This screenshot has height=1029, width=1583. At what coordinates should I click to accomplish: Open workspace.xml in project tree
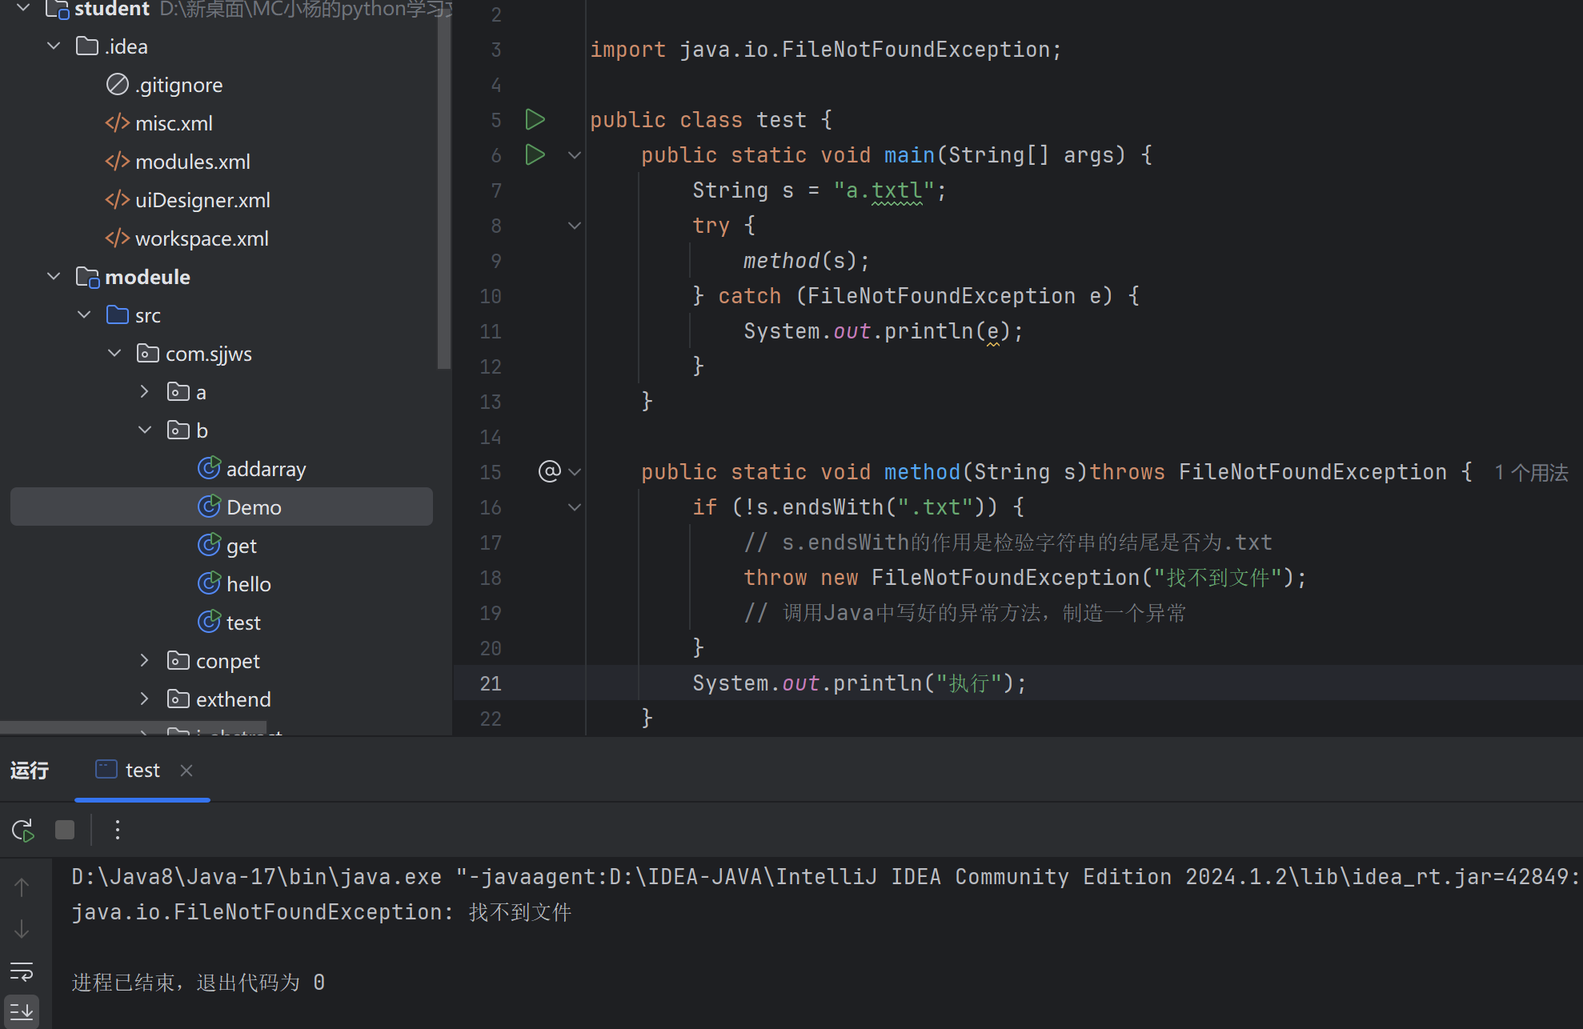(202, 238)
